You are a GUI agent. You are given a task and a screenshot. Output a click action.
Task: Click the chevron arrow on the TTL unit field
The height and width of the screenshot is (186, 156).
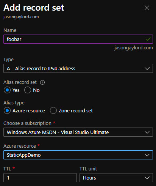pos(147,178)
